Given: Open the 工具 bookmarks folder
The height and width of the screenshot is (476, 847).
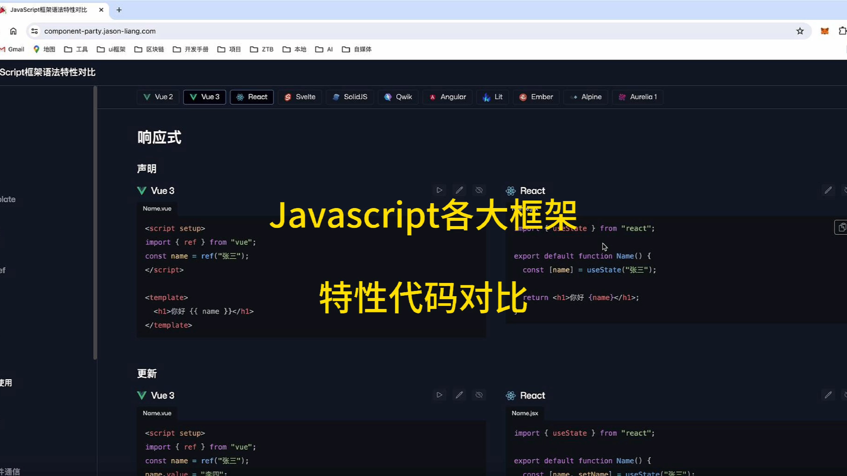Looking at the screenshot, I should pos(76,49).
